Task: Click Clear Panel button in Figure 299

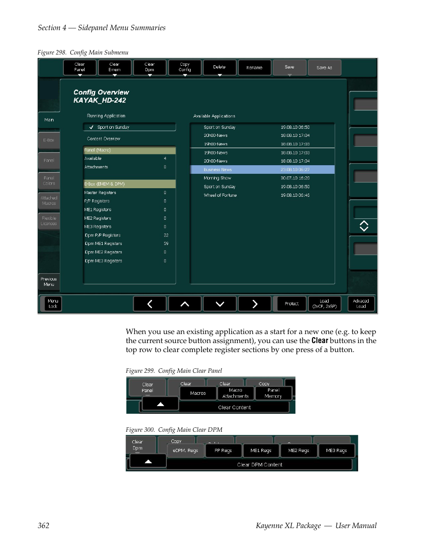Action: point(147,388)
